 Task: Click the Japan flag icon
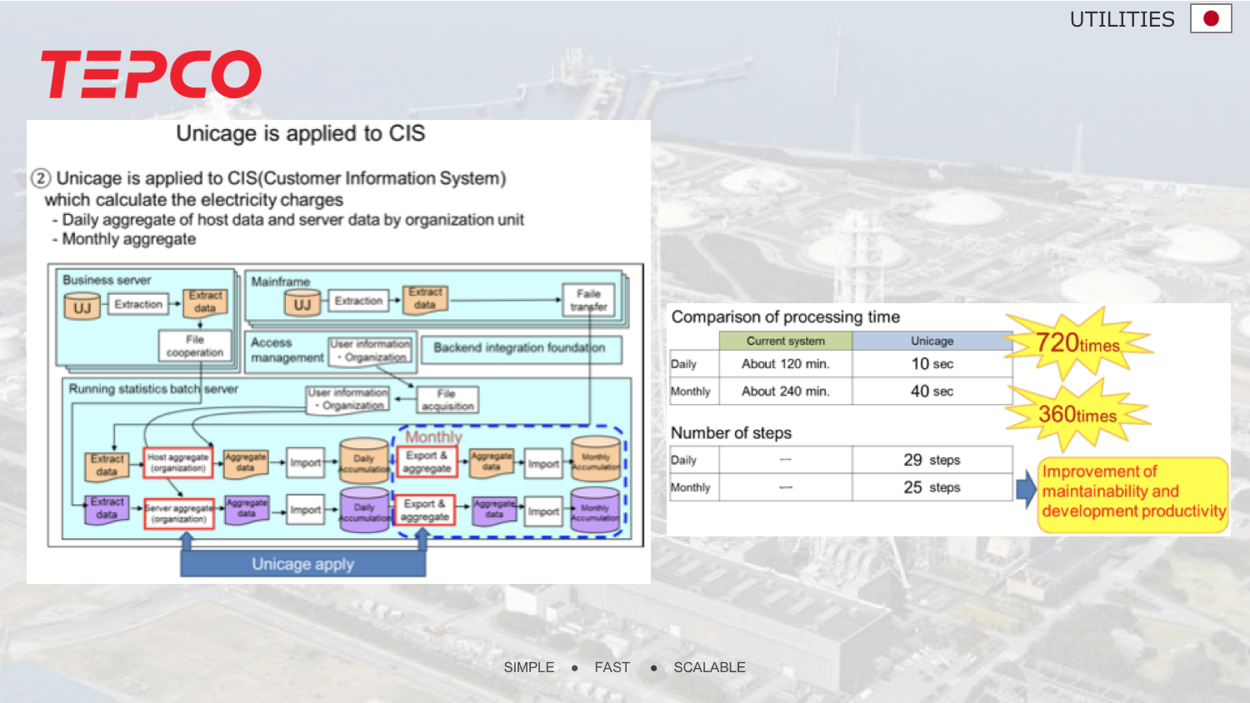click(x=1210, y=18)
